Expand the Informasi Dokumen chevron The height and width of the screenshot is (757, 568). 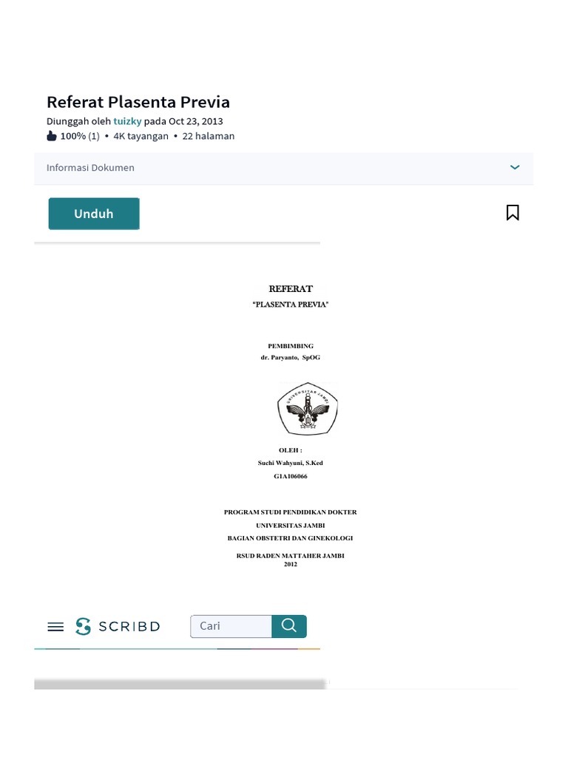[x=515, y=168]
